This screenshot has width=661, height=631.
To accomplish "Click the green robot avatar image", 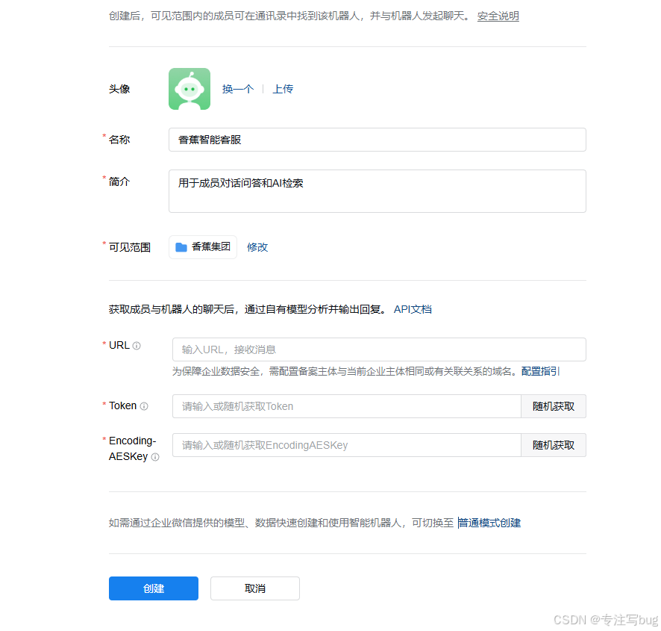I will (x=189, y=88).
